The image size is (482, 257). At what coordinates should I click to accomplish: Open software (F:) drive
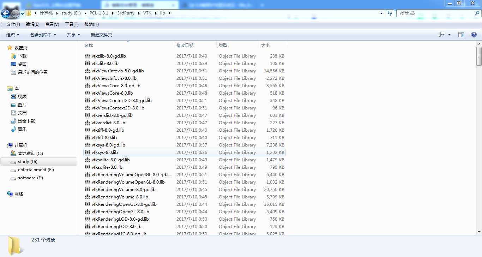click(x=30, y=178)
